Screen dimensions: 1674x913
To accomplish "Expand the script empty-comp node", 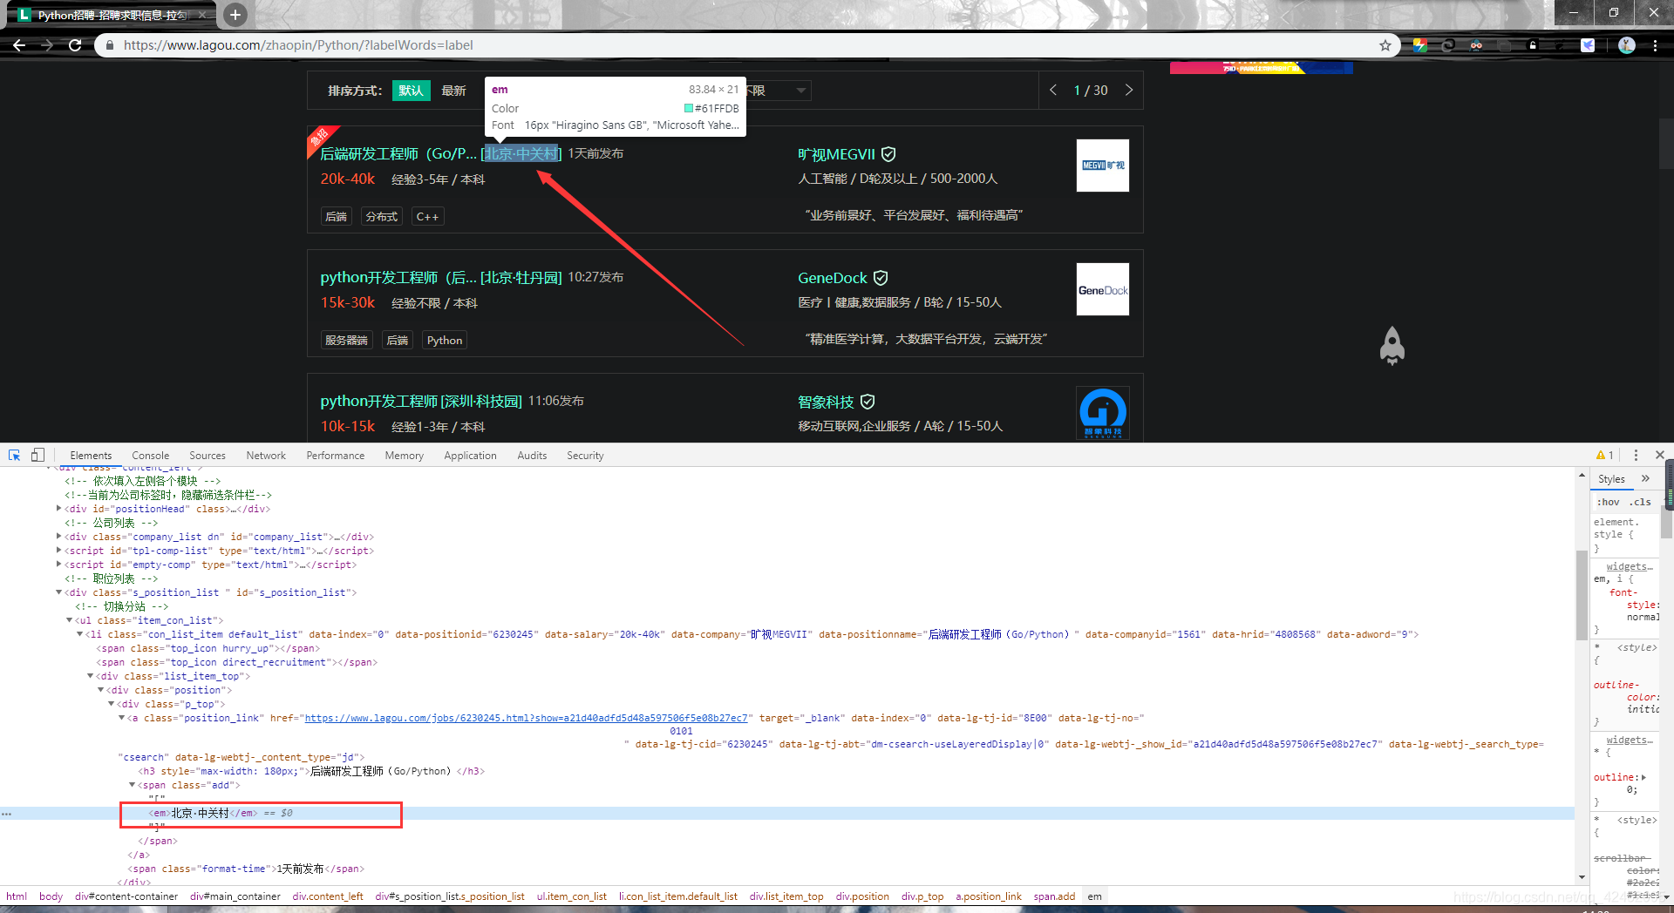I will pos(59,565).
